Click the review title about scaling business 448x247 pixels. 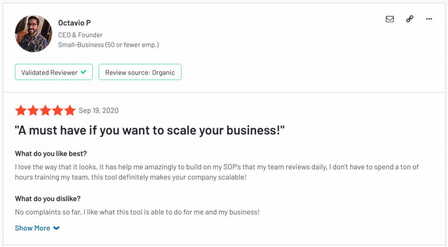tap(150, 130)
